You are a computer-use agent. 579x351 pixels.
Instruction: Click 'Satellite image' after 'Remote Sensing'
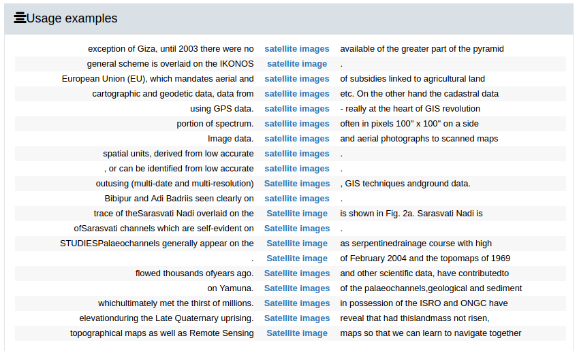[x=296, y=333]
